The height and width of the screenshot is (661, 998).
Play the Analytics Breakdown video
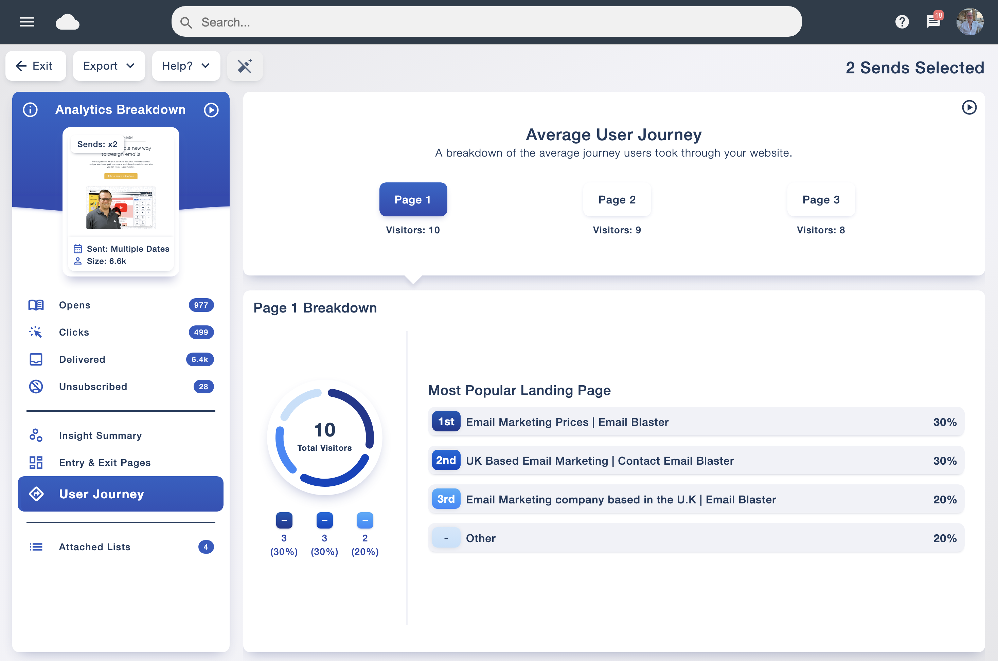(211, 110)
